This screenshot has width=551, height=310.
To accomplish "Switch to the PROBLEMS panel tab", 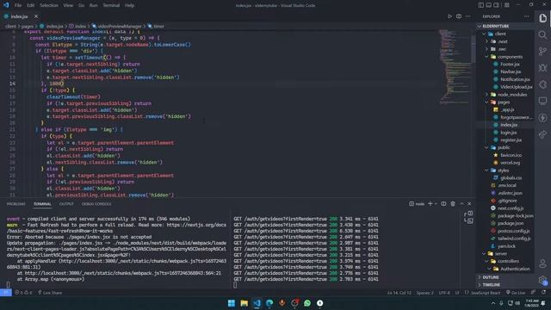I will (x=15, y=204).
